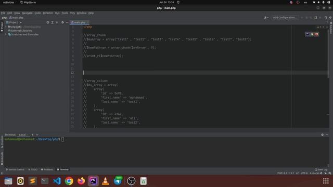Open main.php in Firefox browser icon
The height and width of the screenshot is (187, 333).
(x=317, y=34)
